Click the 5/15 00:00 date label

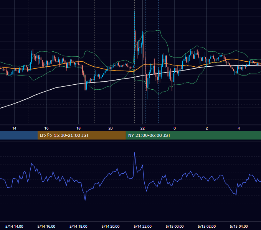175,226
